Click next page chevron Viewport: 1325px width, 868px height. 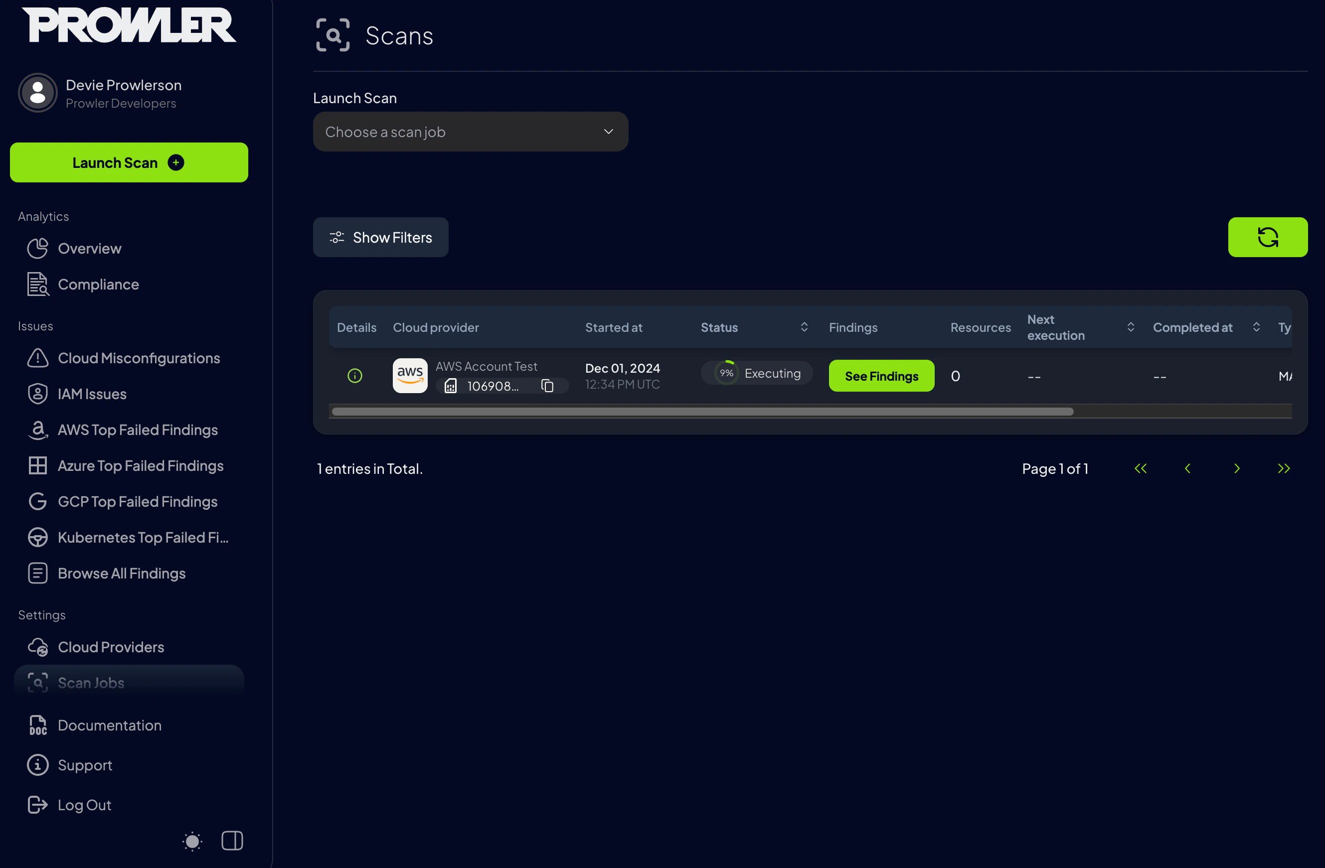(x=1236, y=468)
